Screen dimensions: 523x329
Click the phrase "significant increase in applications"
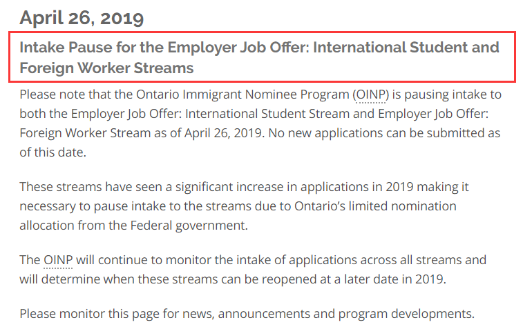pos(268,187)
